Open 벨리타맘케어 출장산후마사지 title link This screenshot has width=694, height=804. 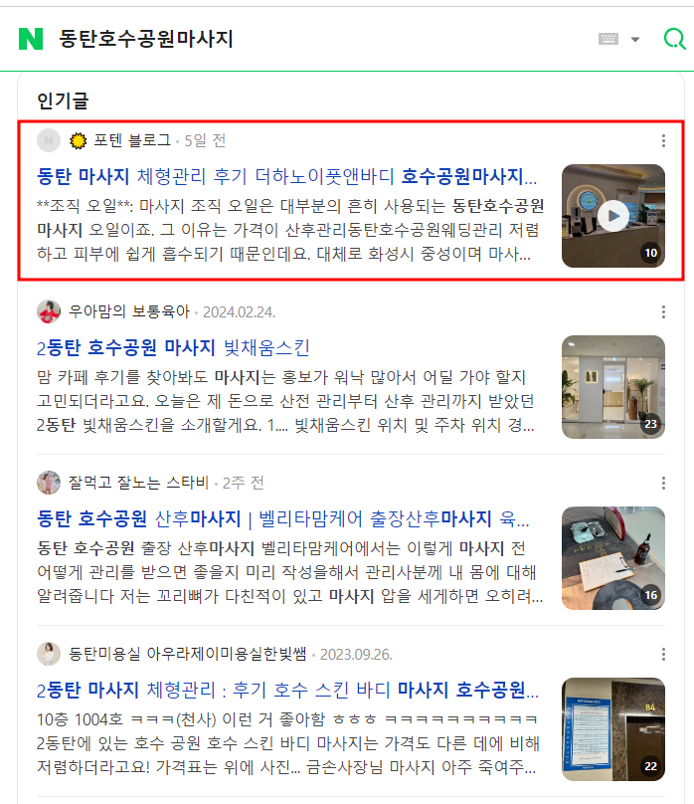click(x=283, y=518)
